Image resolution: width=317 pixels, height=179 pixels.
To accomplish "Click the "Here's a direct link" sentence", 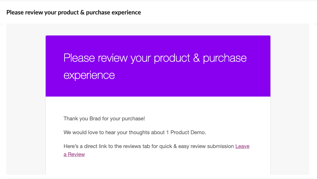I will [x=148, y=147].
